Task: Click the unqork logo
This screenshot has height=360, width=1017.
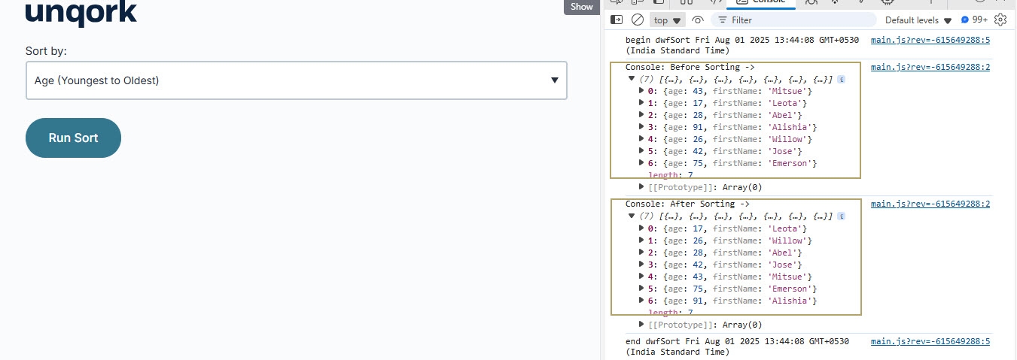Action: (x=81, y=14)
